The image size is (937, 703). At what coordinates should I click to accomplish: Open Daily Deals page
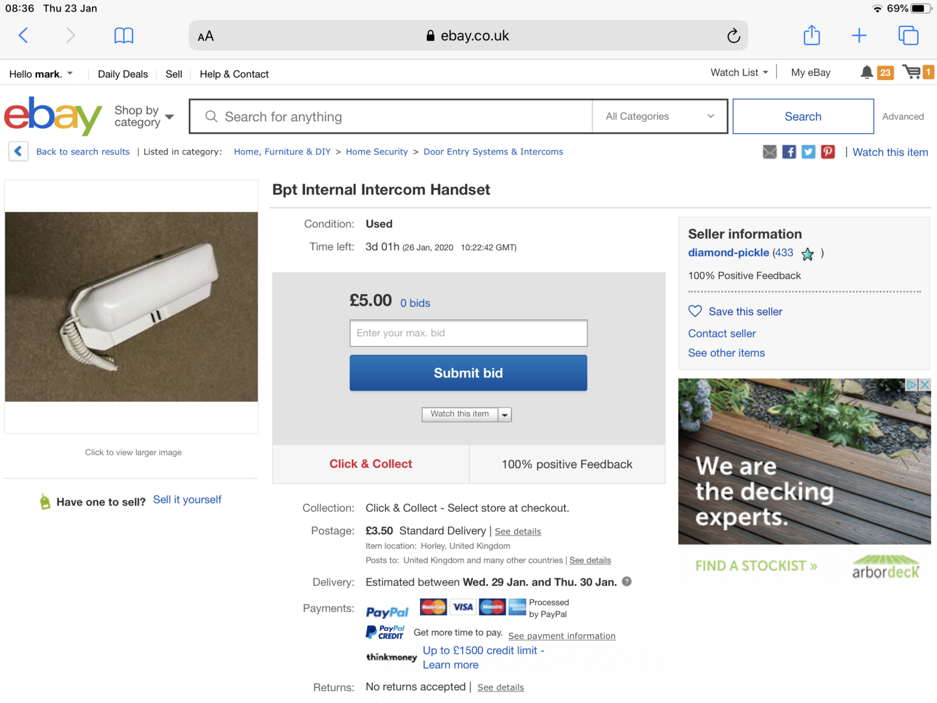(123, 74)
